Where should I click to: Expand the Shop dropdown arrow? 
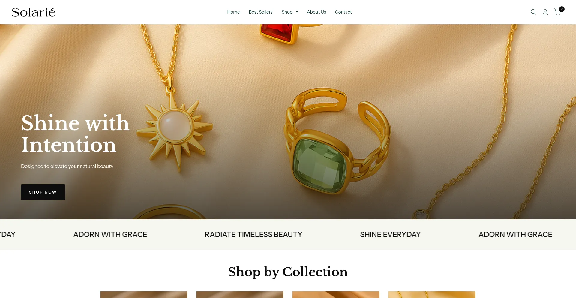pos(297,12)
